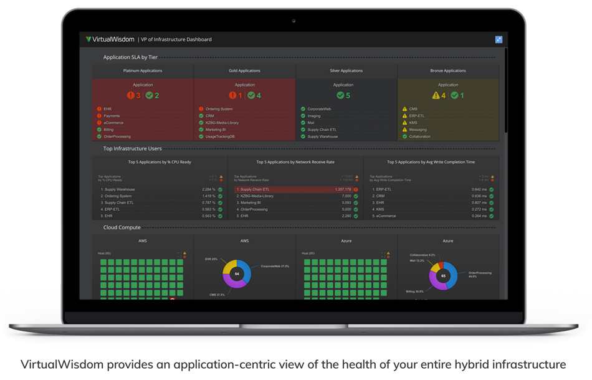Viewport: 592px width, 380px height.
Task: Click the blue OrderProcessing segment of Azure donut
Action: pos(454,275)
